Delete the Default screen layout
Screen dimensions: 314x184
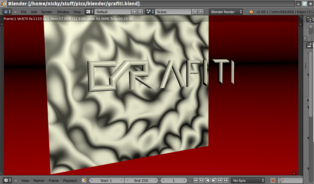tap(140, 12)
